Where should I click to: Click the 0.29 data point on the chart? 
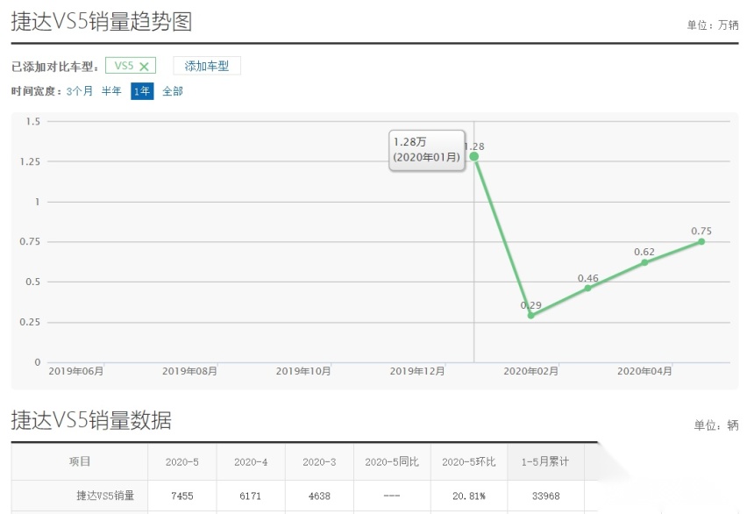530,315
